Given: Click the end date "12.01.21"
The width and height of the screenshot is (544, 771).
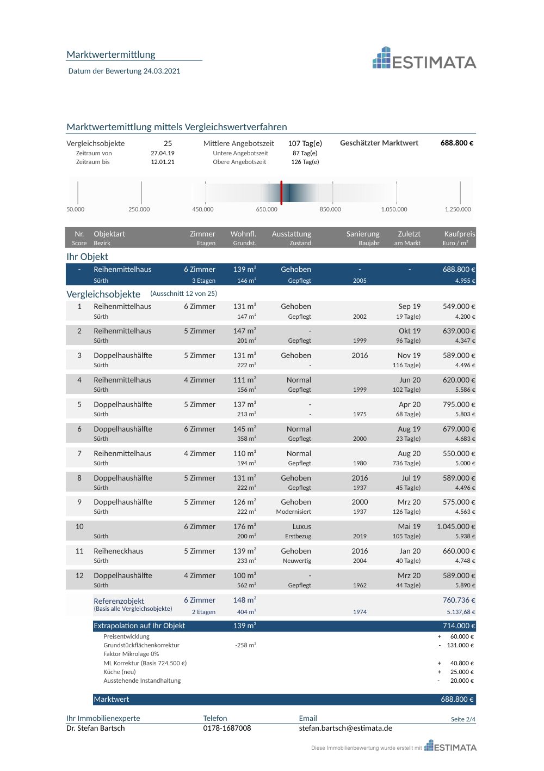Looking at the screenshot, I should pyautogui.click(x=163, y=162).
